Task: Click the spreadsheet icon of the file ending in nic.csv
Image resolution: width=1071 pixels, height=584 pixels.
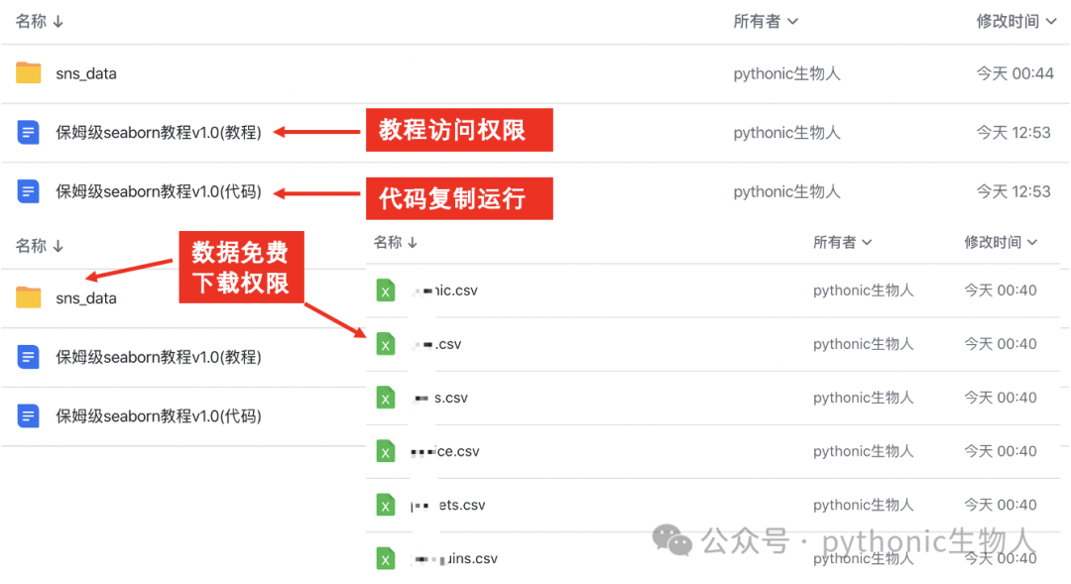Action: tap(386, 291)
